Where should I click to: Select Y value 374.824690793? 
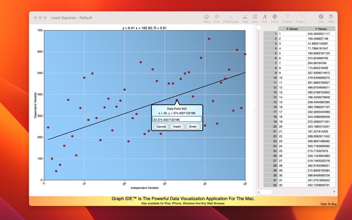click(x=321, y=58)
